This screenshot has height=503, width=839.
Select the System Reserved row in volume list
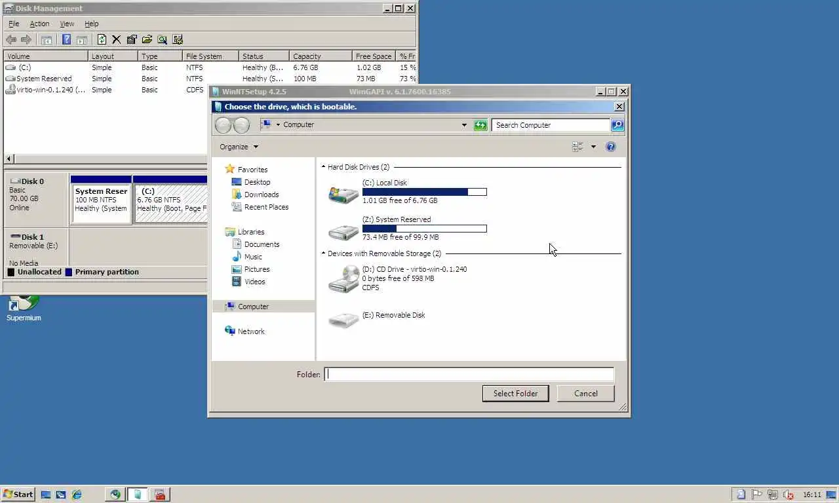click(210, 79)
